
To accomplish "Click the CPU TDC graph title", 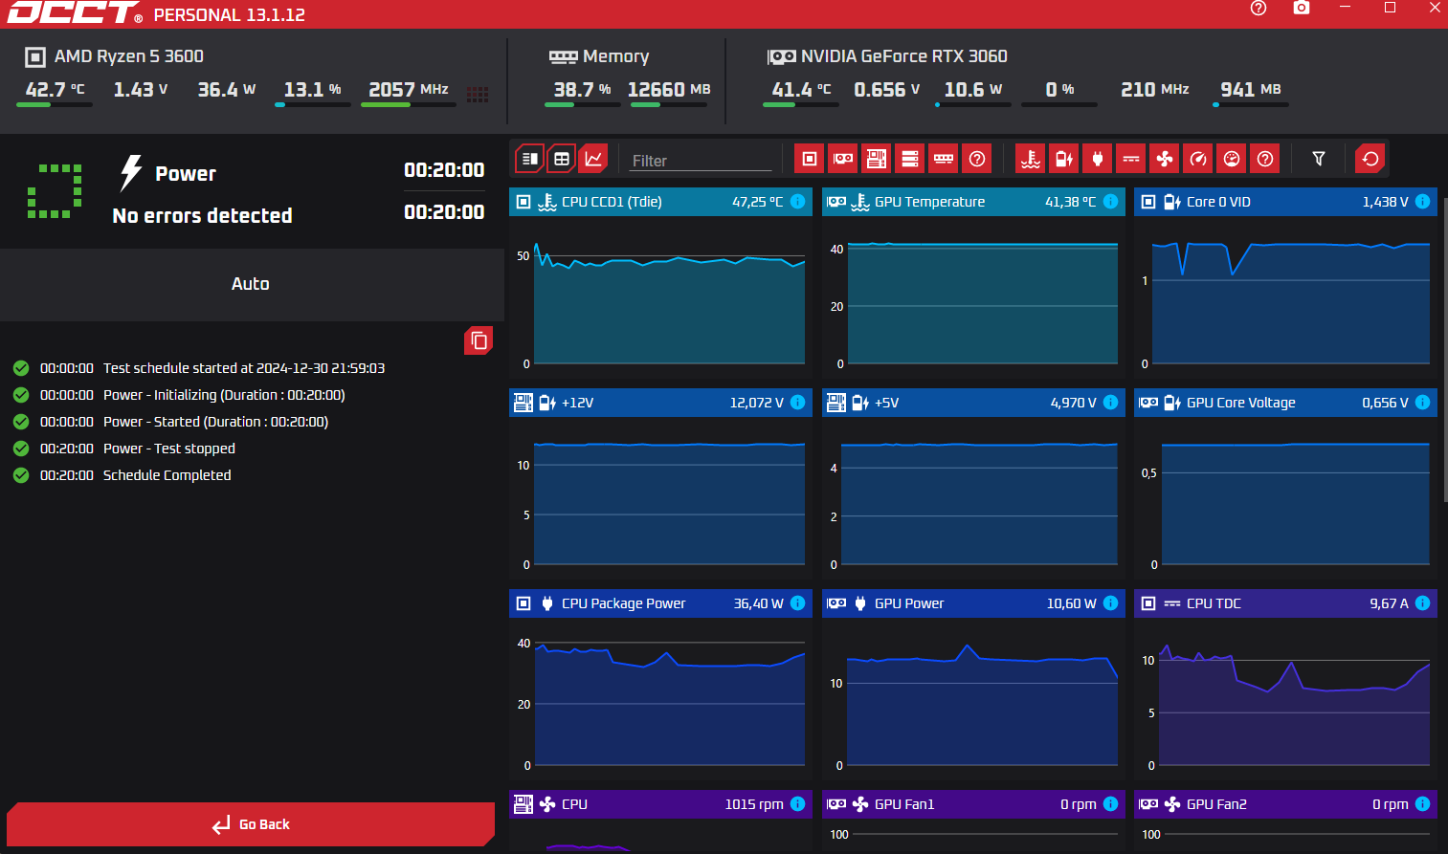I will click(1214, 603).
